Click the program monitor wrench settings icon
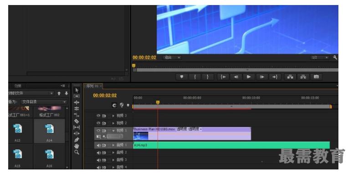348x174 pixels. click(x=335, y=58)
